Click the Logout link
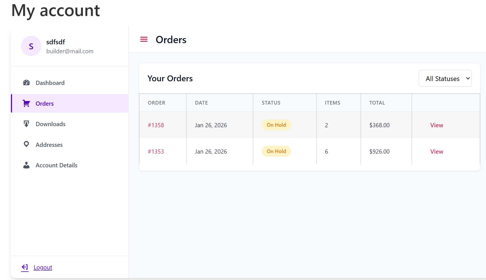Image resolution: width=486 pixels, height=280 pixels. click(x=43, y=267)
